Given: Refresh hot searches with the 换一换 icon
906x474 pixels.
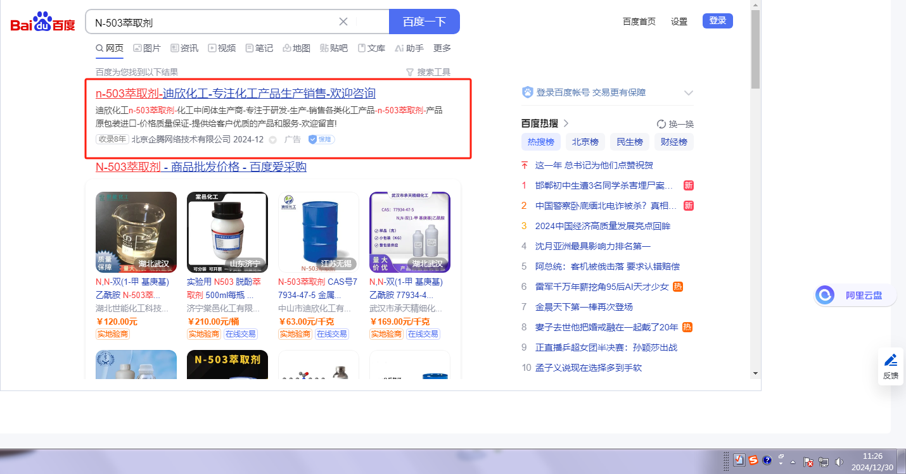Looking at the screenshot, I should click(661, 124).
